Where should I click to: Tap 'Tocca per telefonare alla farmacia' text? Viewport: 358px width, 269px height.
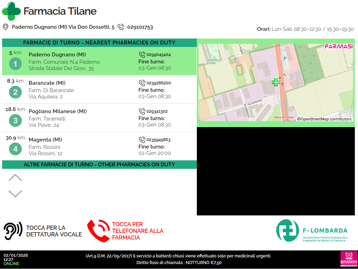138,231
